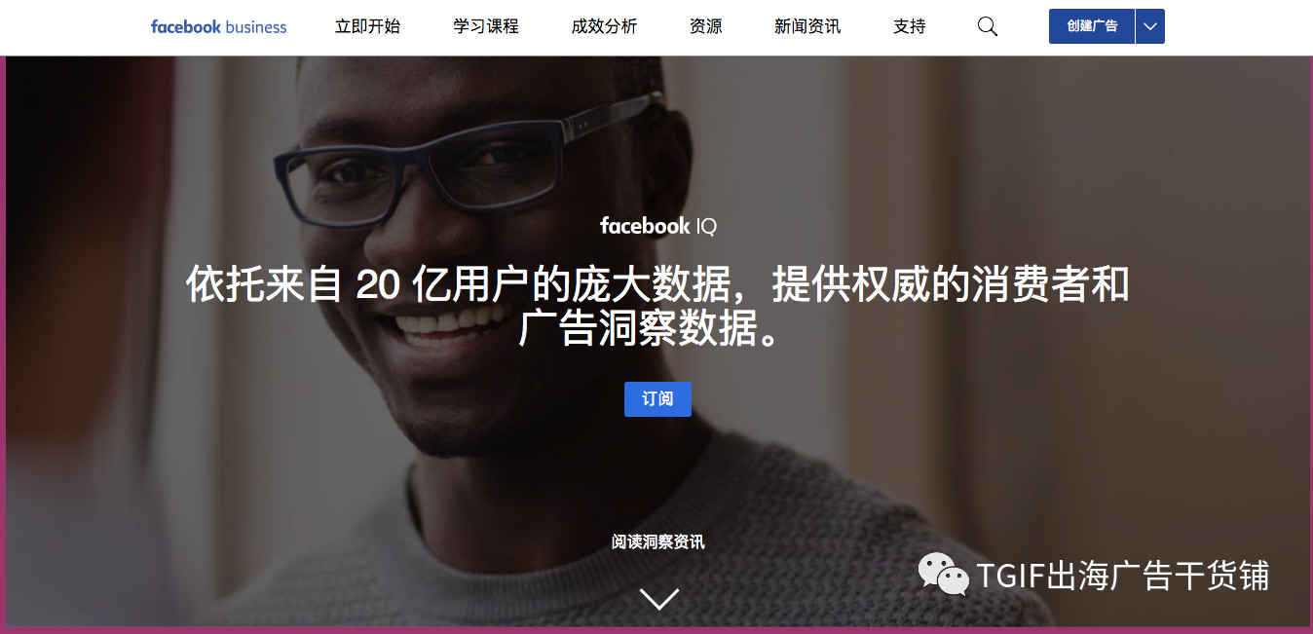1313x634 pixels.
Task: Open the 支持 menu
Action: pos(910,27)
